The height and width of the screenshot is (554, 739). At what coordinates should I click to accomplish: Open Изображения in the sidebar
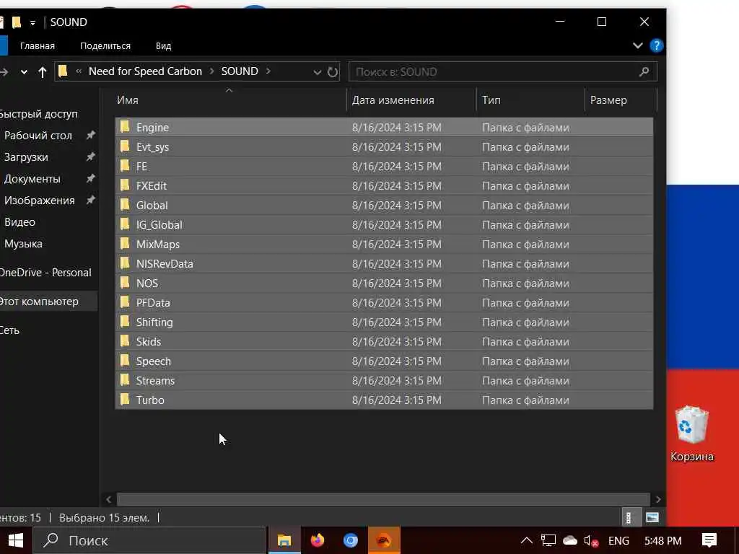tap(39, 201)
